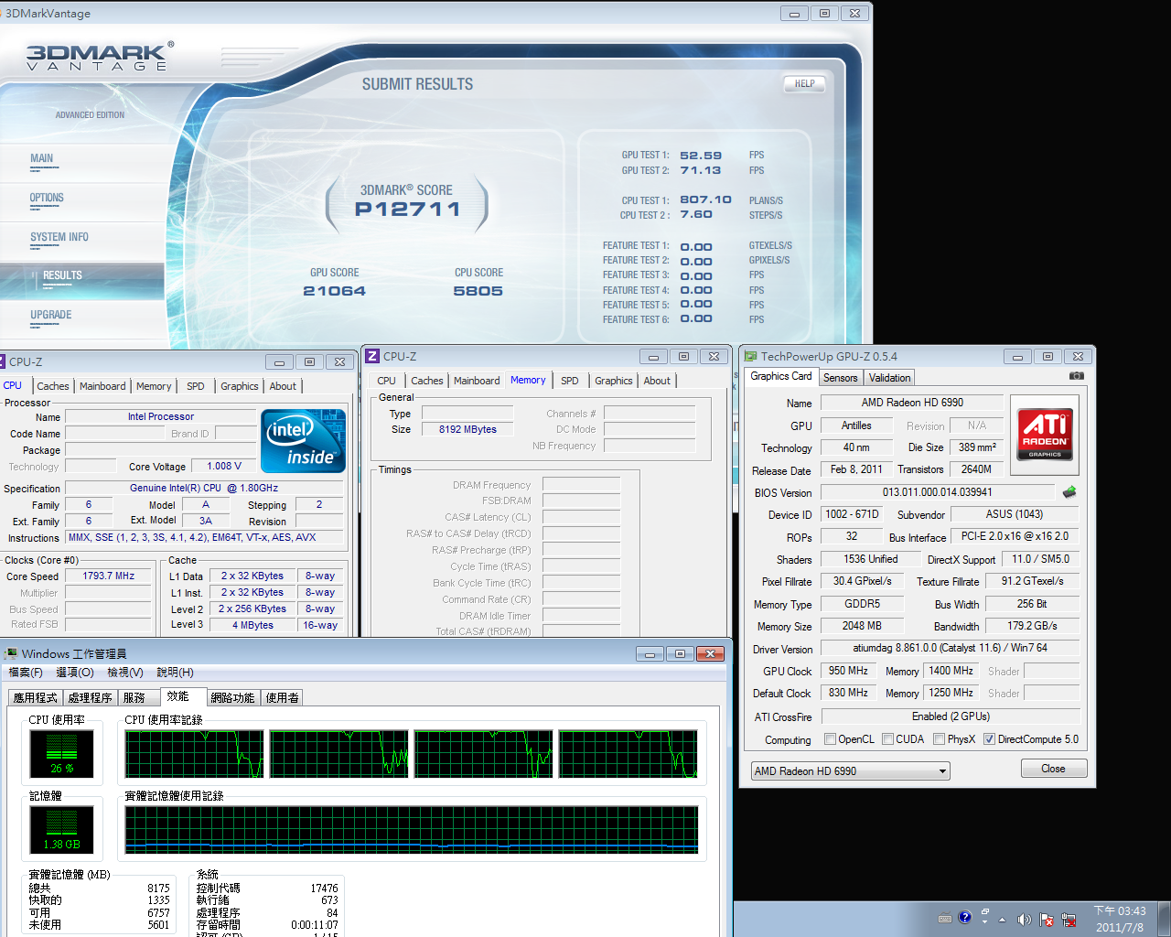Select SYSTEM INFO in 3DMark sidebar

[x=59, y=237]
